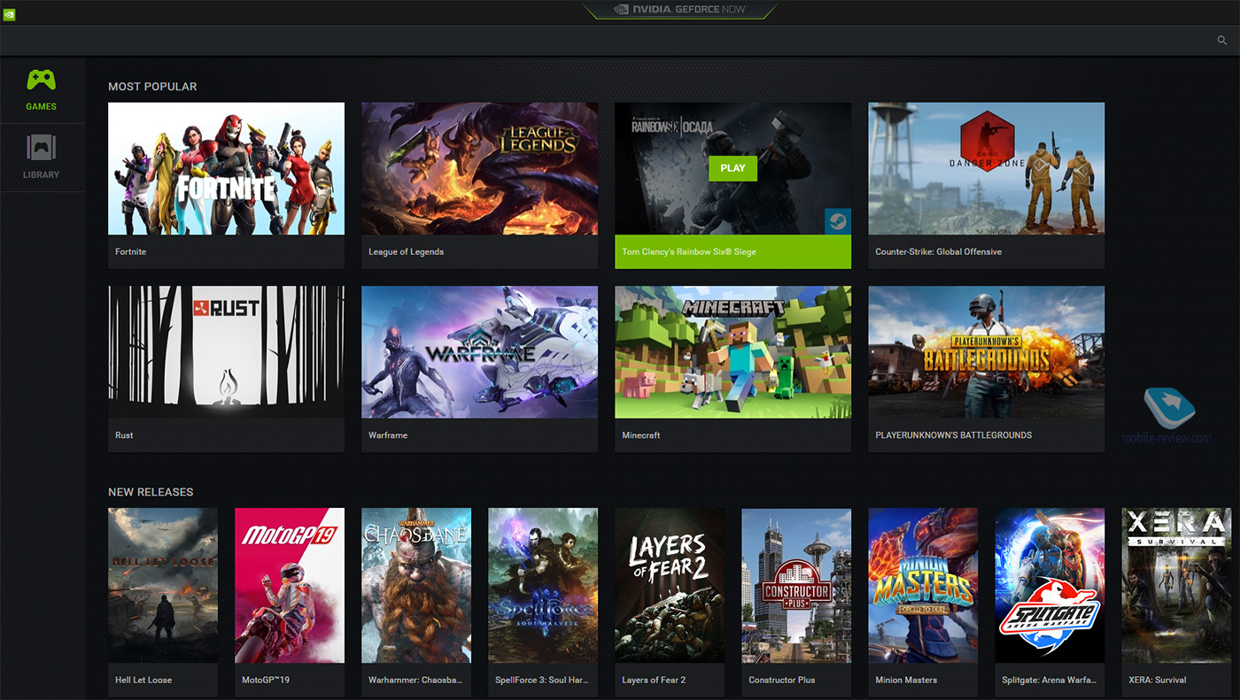Click the 'Fortnite' title caption
The image size is (1240, 700).
tap(130, 252)
